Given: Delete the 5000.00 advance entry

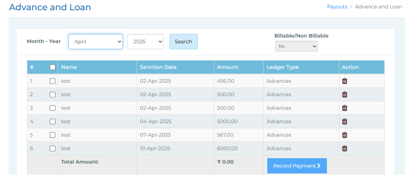Looking at the screenshot, I should [344, 121].
